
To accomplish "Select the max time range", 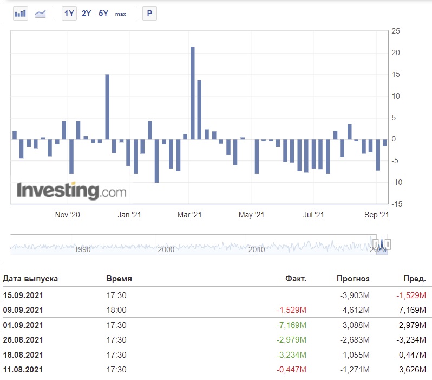I will tap(121, 14).
